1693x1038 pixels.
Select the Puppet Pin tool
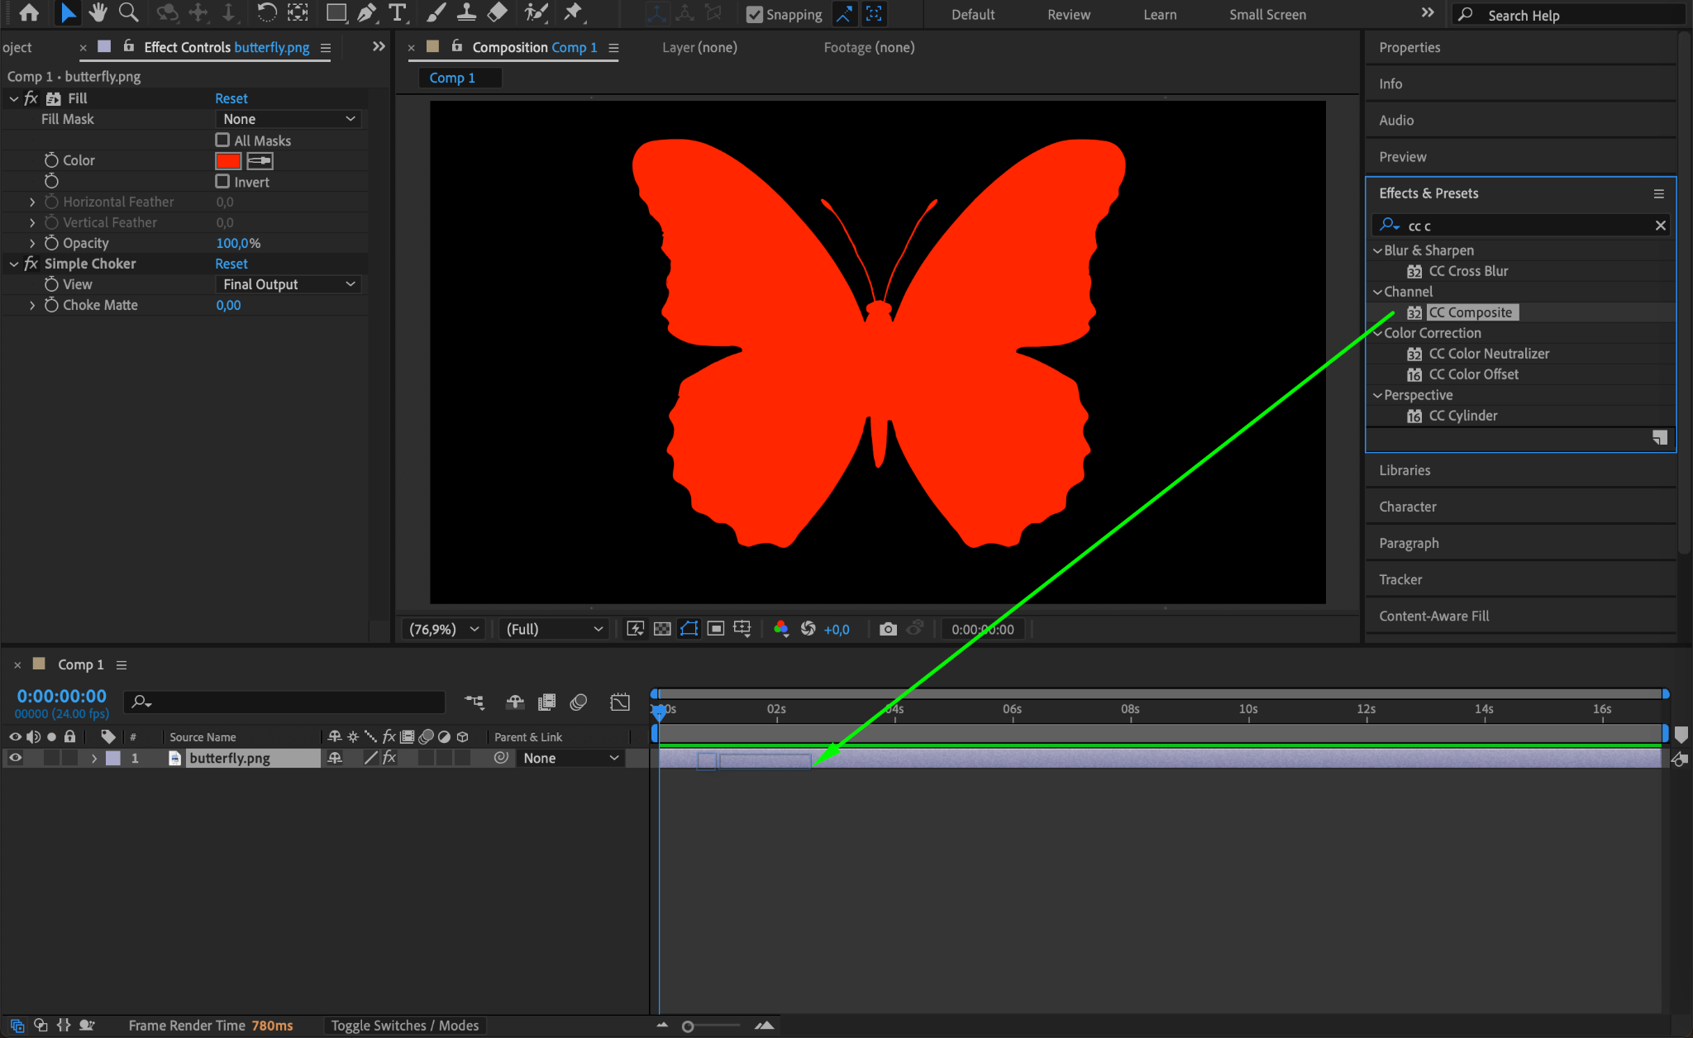tap(572, 12)
